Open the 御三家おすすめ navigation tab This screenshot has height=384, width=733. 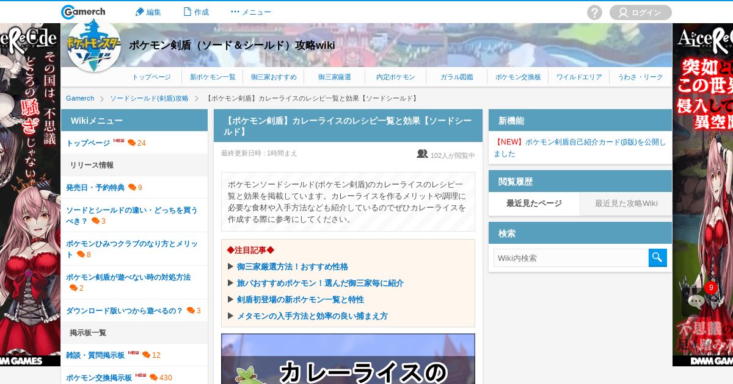pos(274,77)
